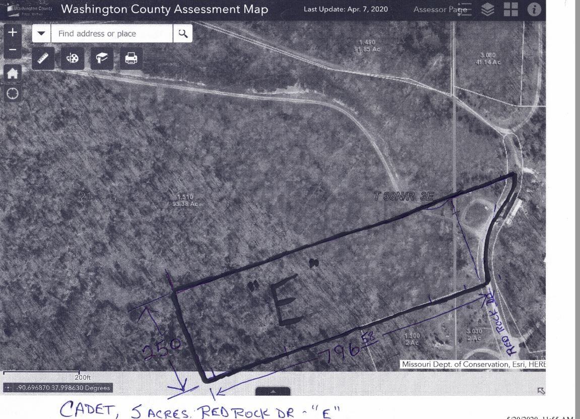This screenshot has height=419, width=580.
Task: Open the graduation cap book widget
Action: pyautogui.click(x=102, y=59)
